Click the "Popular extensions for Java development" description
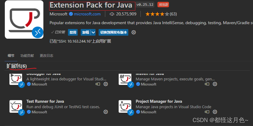 pyautogui.click(x=151, y=23)
